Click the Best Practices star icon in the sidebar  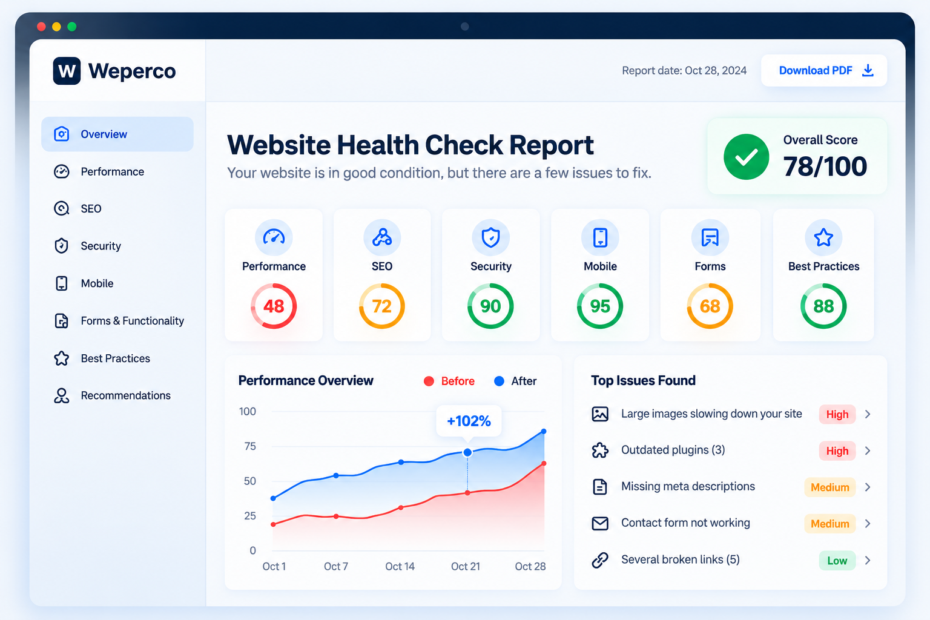pos(62,358)
